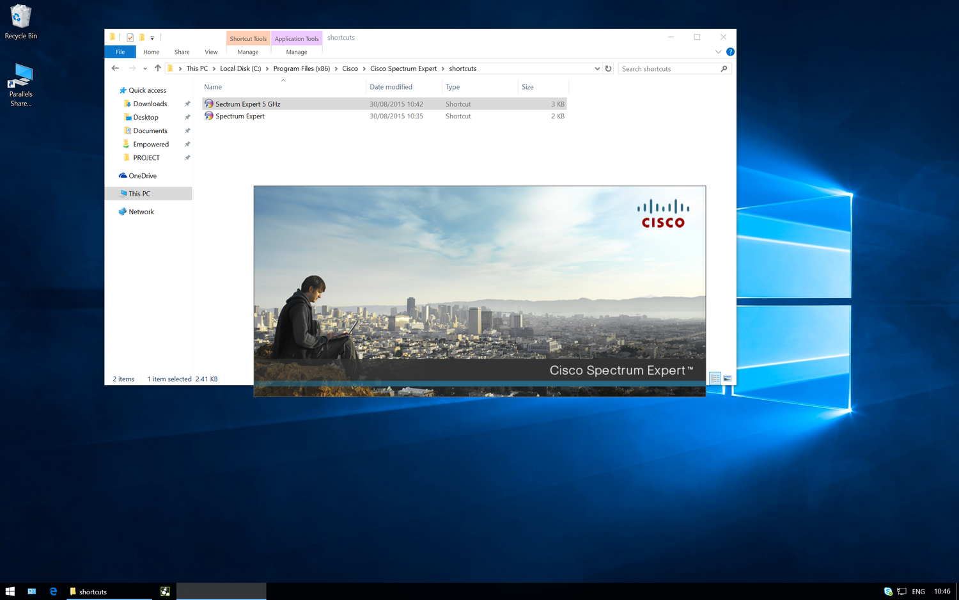Open the Share ribbon tab

[182, 52]
